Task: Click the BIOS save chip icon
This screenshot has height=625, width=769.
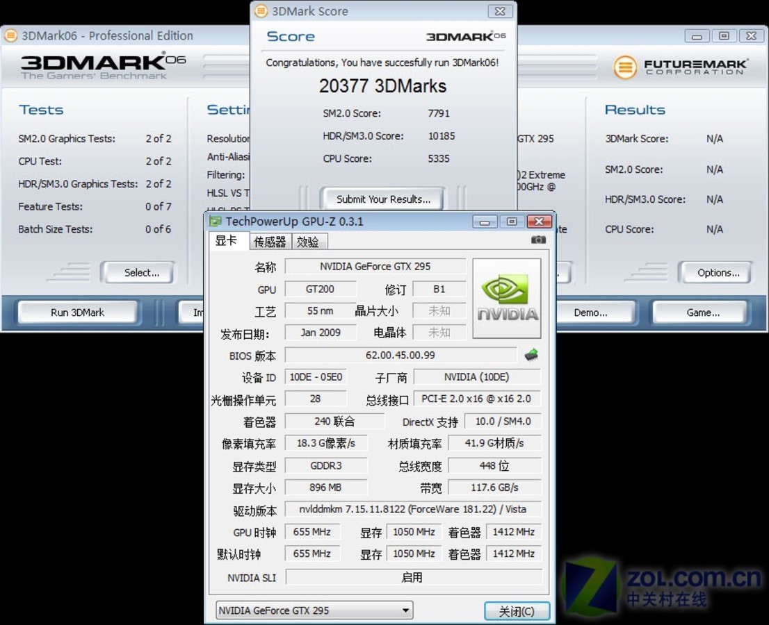Action: tap(531, 355)
